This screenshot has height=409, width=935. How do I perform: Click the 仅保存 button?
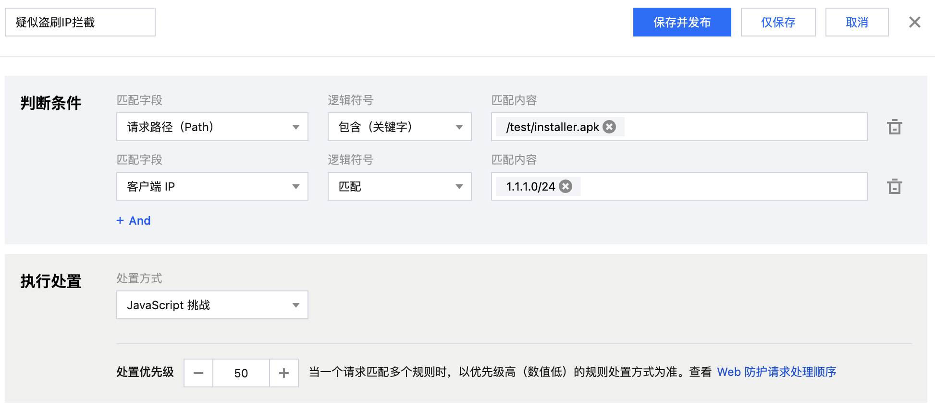[x=778, y=22]
